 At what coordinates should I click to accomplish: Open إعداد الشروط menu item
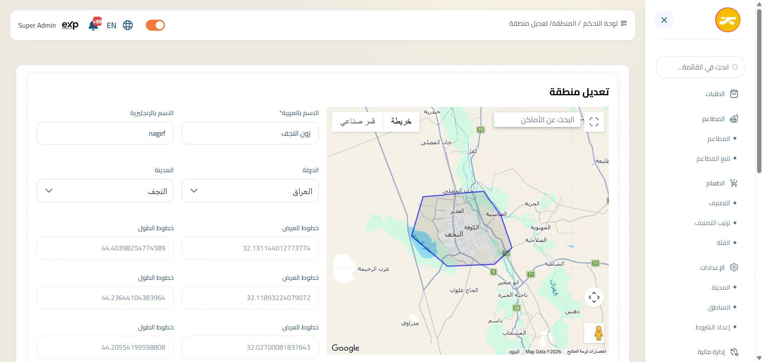713,327
